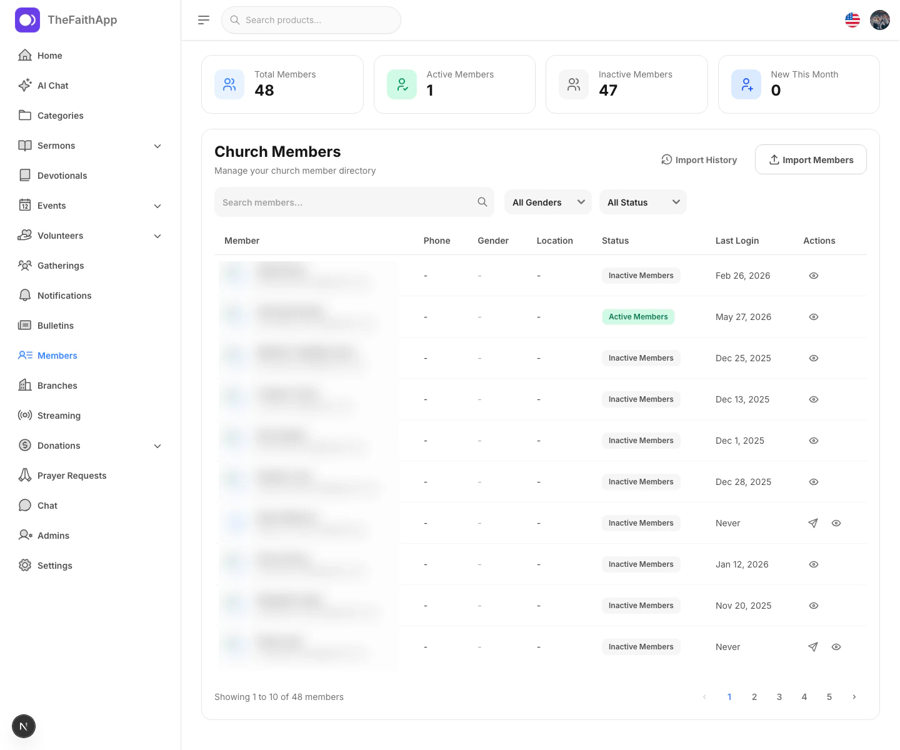The width and height of the screenshot is (900, 750).
Task: Open the Members menu item
Action: (90, 355)
